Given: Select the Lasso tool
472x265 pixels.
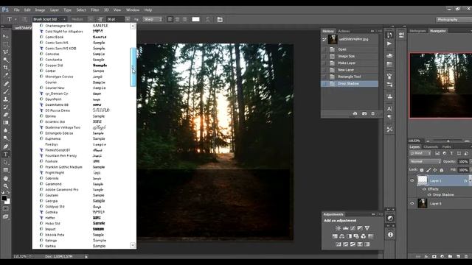Looking at the screenshot, I should pyautogui.click(x=5, y=52).
